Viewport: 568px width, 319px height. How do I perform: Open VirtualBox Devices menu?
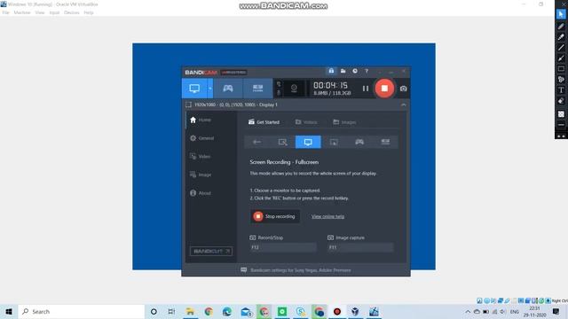click(x=71, y=12)
